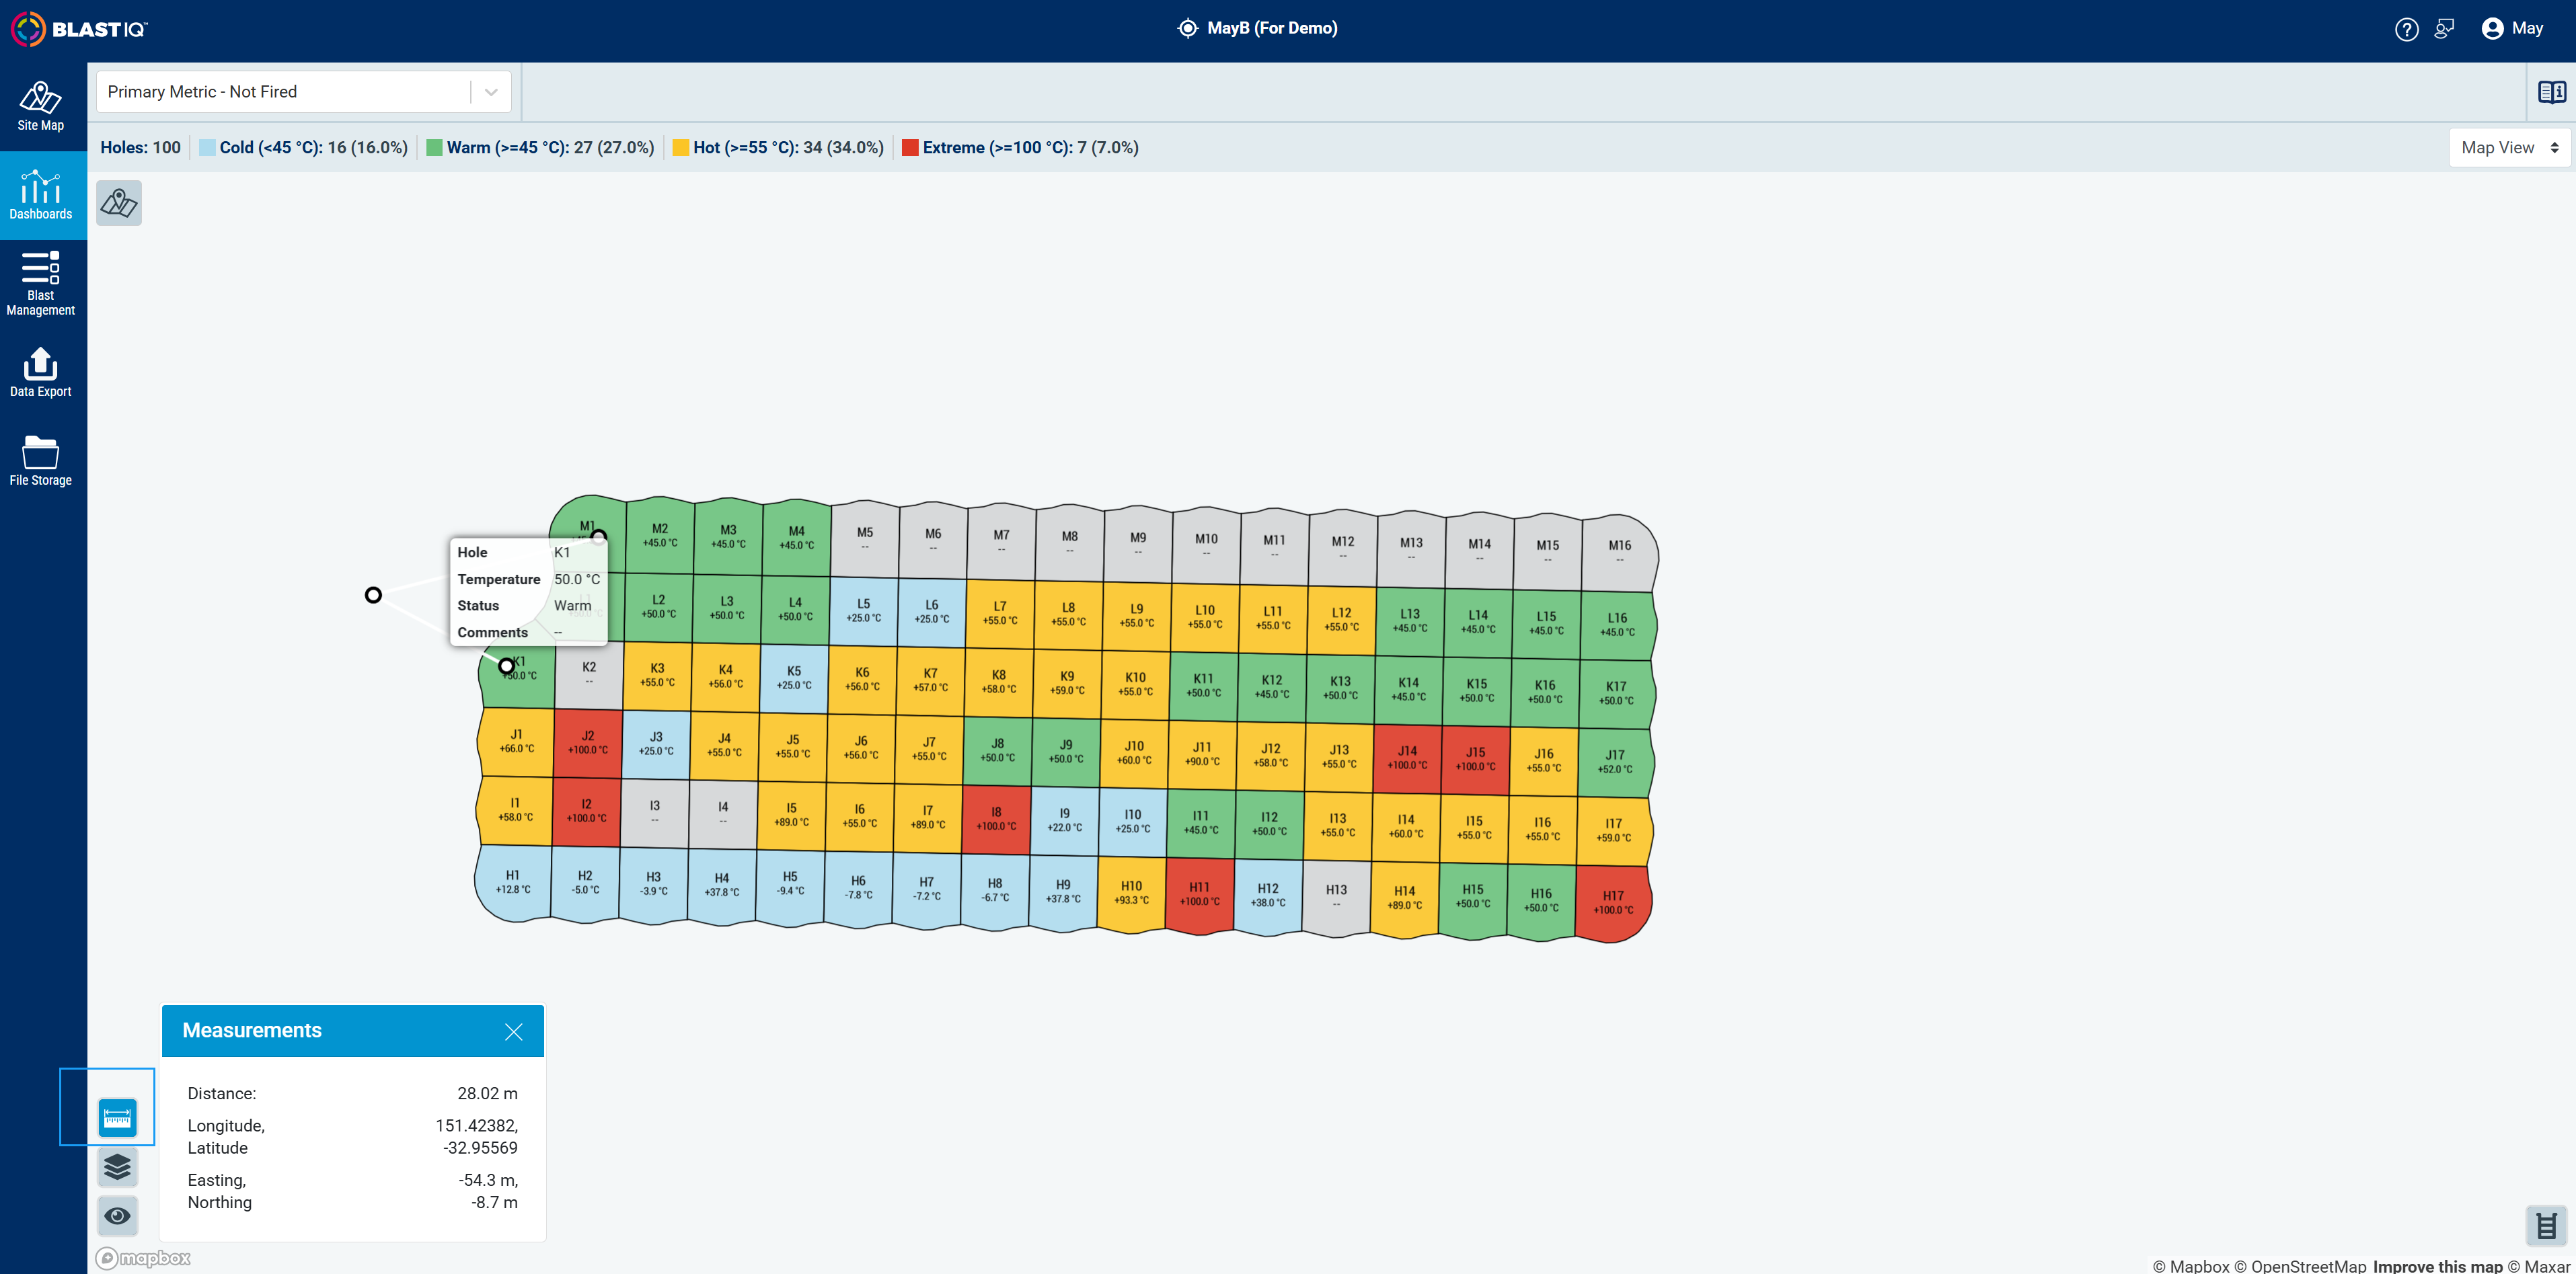Click the Hot yellow legend swatch
This screenshot has height=1274, width=2576.
[681, 148]
